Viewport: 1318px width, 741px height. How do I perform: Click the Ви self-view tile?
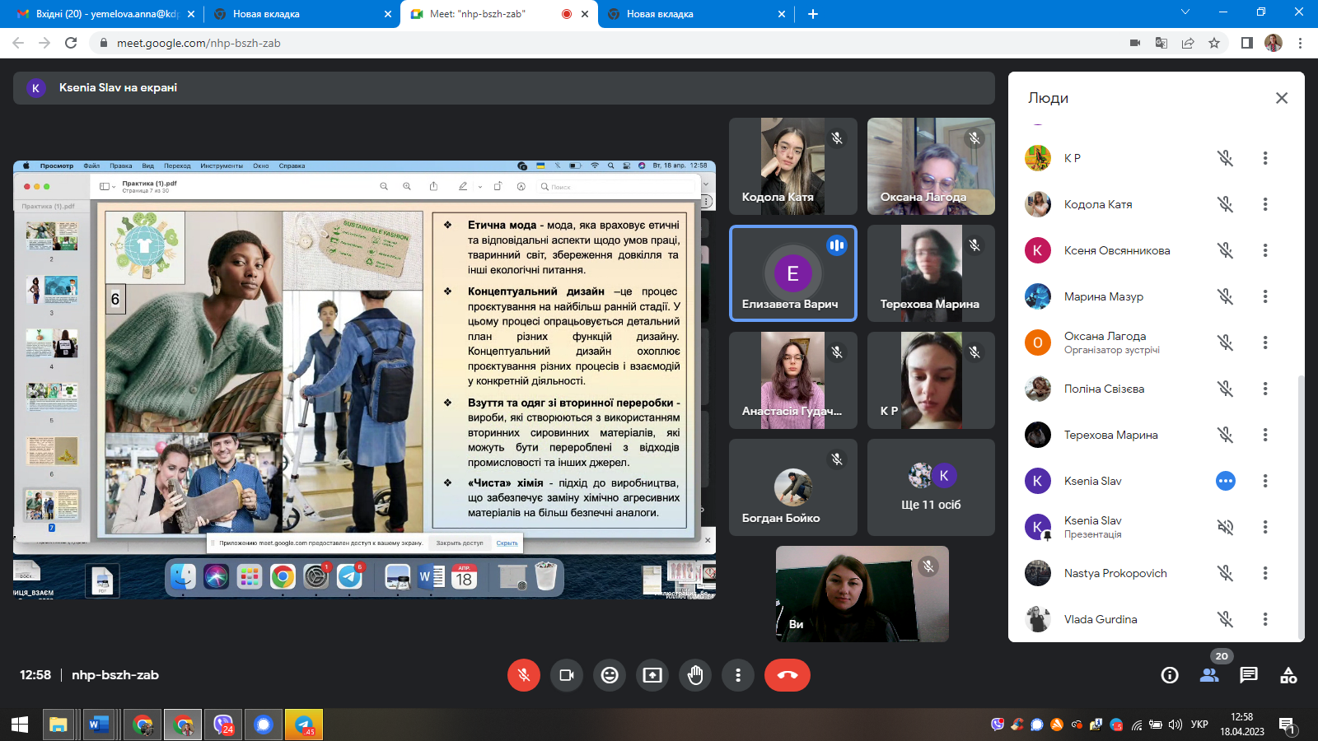(x=862, y=594)
